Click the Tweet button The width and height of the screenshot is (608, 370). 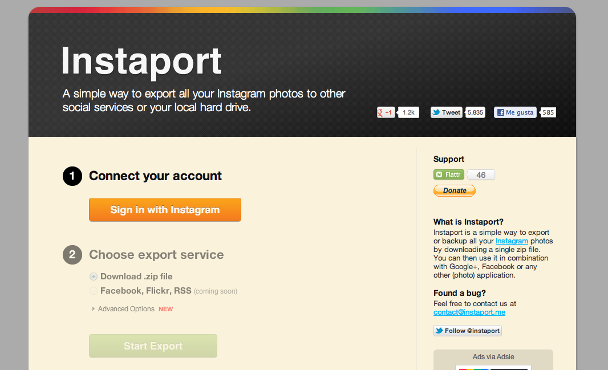447,112
